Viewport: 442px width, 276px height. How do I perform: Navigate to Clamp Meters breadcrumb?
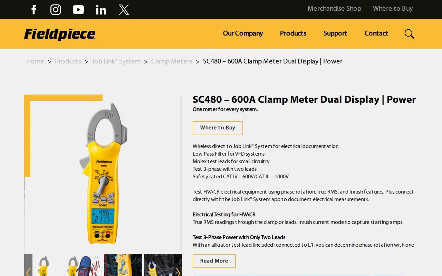pyautogui.click(x=172, y=61)
